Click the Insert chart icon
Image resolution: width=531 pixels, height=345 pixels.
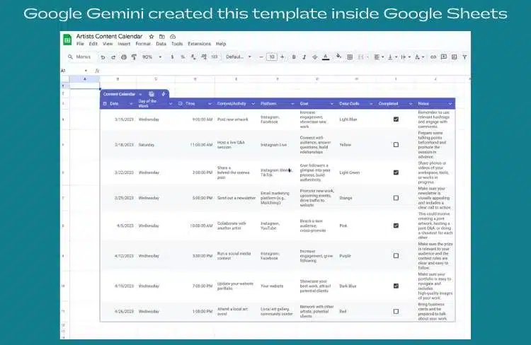(x=454, y=57)
